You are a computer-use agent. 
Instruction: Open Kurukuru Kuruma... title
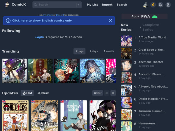click(x=152, y=111)
